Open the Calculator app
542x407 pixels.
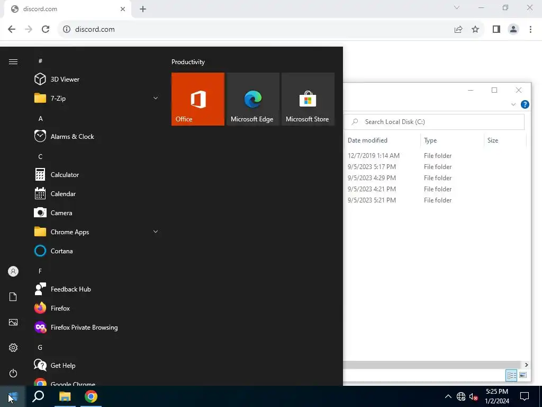point(97,175)
